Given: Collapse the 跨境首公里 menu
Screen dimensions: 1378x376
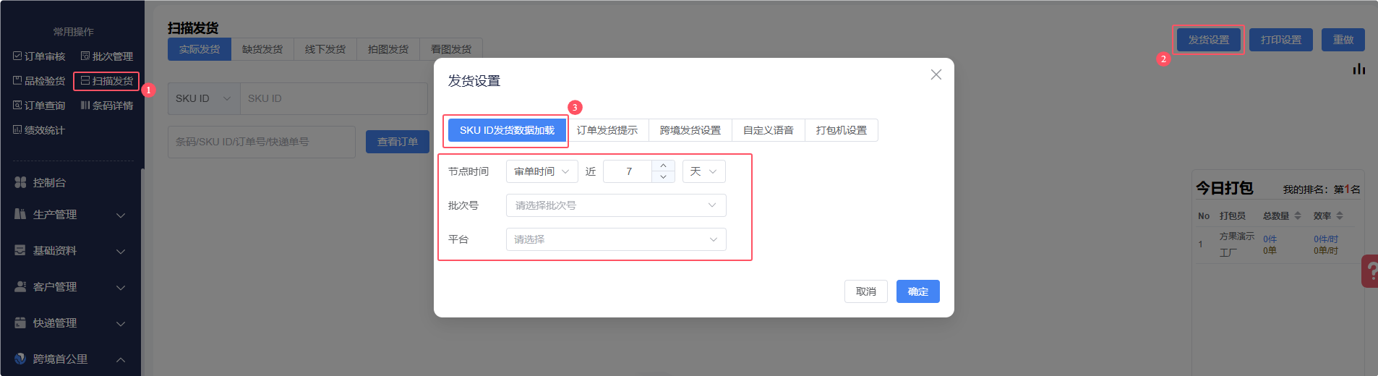Looking at the screenshot, I should (70, 359).
